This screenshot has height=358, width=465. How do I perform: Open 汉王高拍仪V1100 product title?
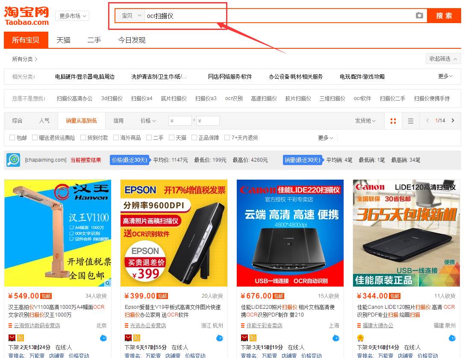(56, 311)
